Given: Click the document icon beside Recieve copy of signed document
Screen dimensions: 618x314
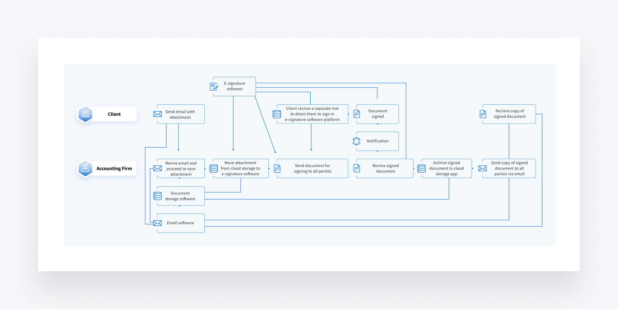Looking at the screenshot, I should point(483,114).
